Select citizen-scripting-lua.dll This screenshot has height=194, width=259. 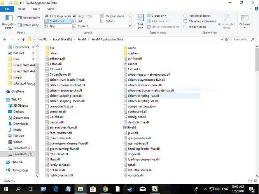pyautogui.click(x=161, y=96)
